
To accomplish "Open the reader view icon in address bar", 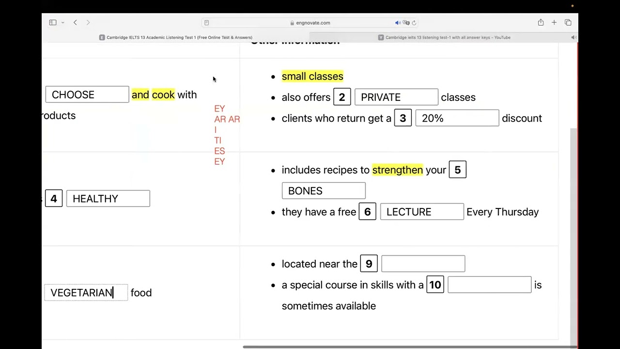I will (206, 23).
